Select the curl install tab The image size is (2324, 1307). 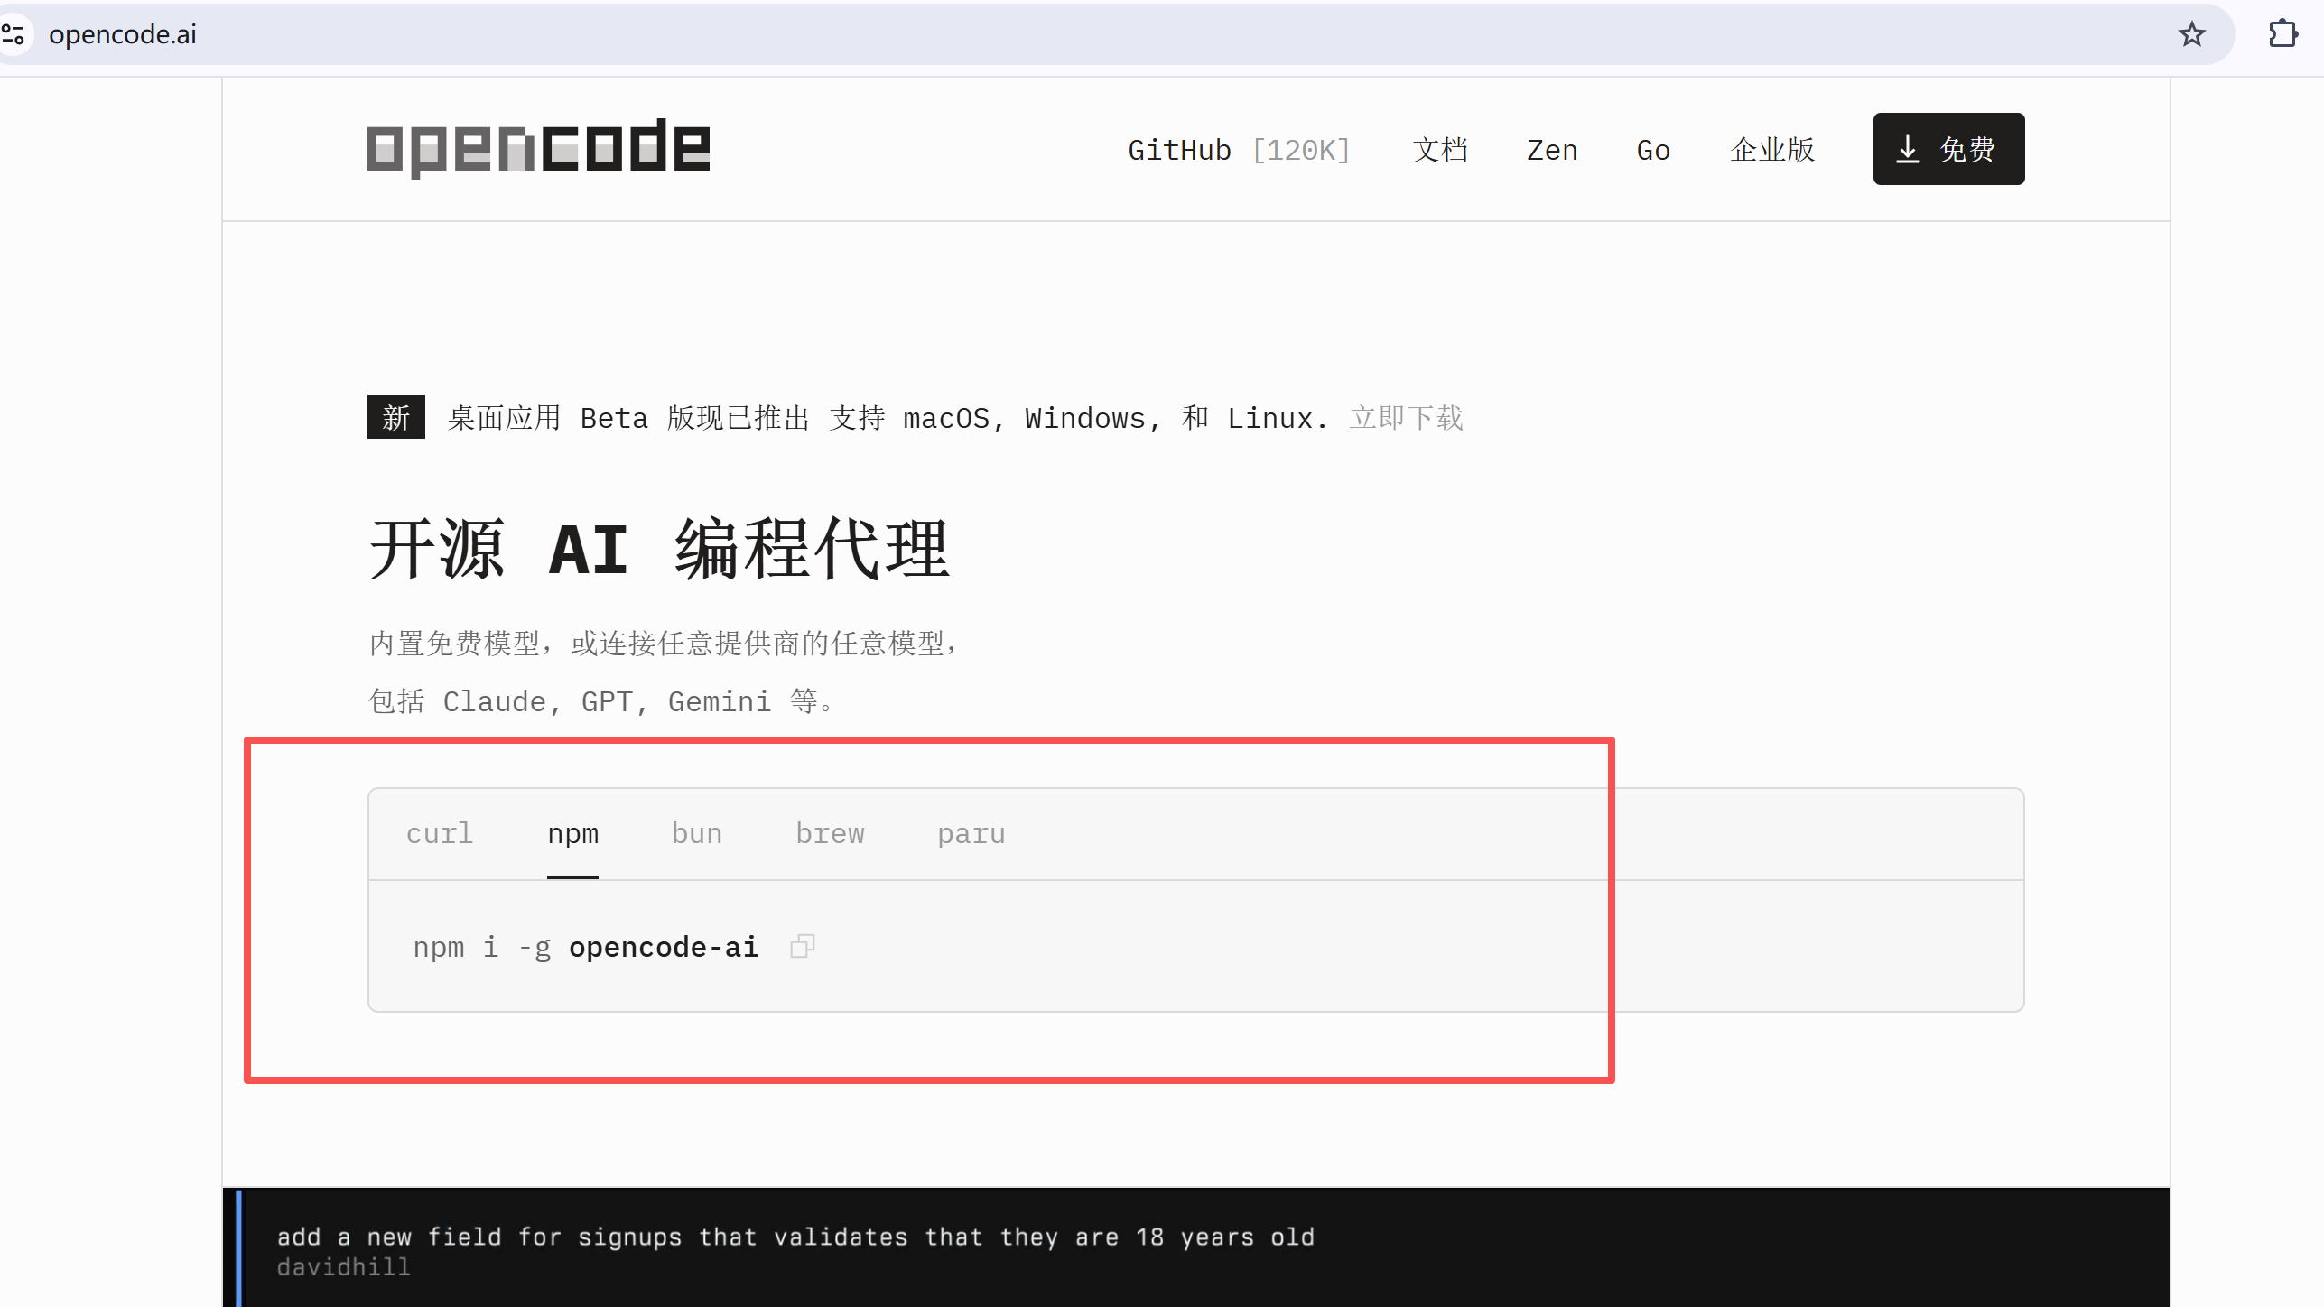point(440,833)
